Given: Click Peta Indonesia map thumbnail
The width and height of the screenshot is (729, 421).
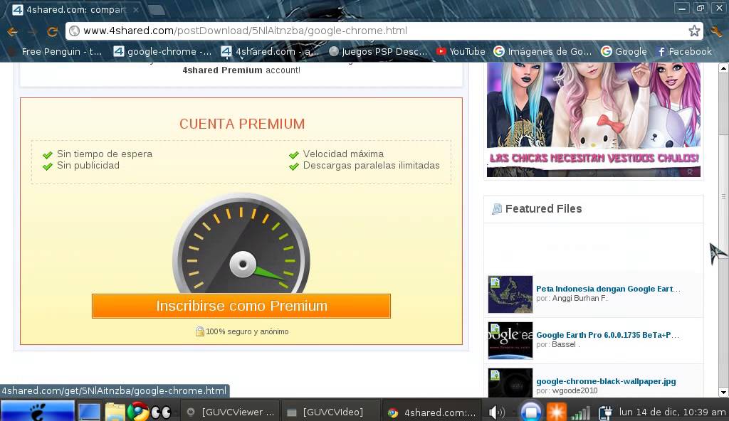Looking at the screenshot, I should (510, 294).
